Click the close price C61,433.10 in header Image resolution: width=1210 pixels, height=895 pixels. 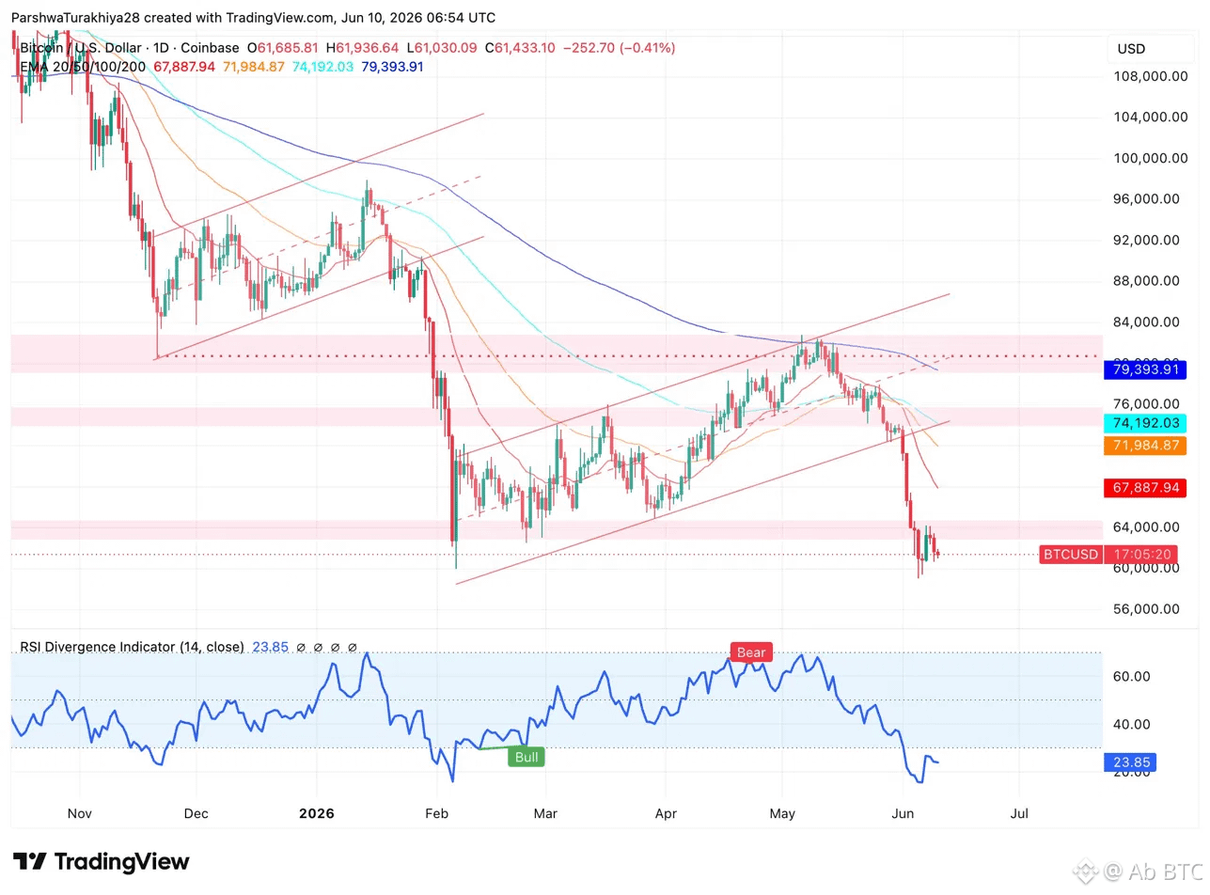[x=520, y=48]
